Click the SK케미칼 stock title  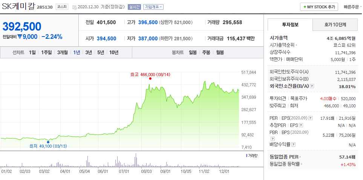pyautogui.click(x=18, y=6)
